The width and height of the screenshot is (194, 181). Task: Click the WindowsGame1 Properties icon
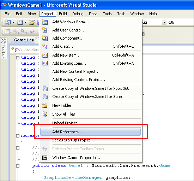click(x=45, y=158)
